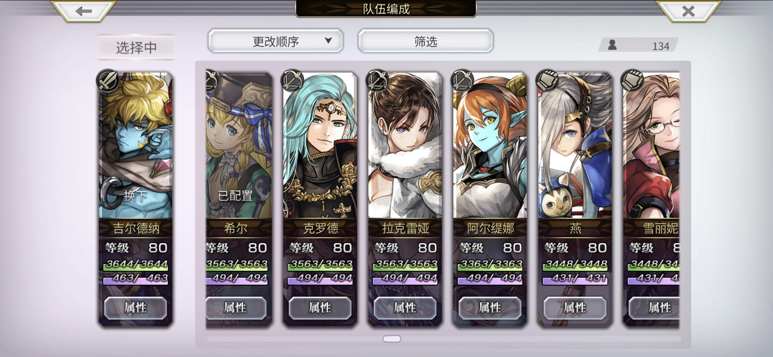Select the 燕 character portrait
773x357 pixels.
tap(575, 146)
